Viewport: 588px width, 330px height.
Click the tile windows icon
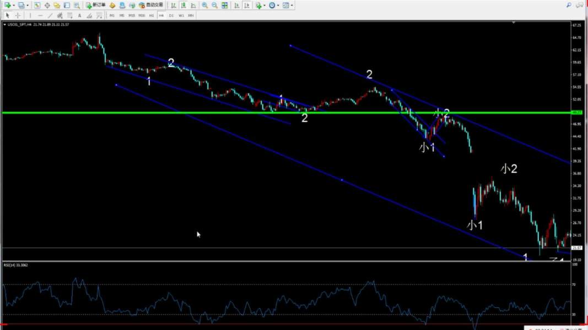225,5
